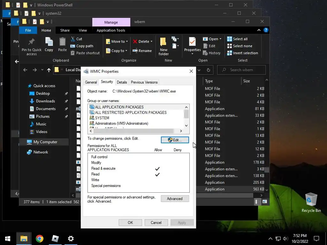Open Downloads in navigation pane
327x245 pixels.
tap(45, 101)
